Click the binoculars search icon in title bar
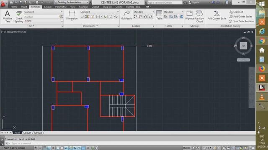The width and height of the screenshot is (268, 150). pos(185,2)
